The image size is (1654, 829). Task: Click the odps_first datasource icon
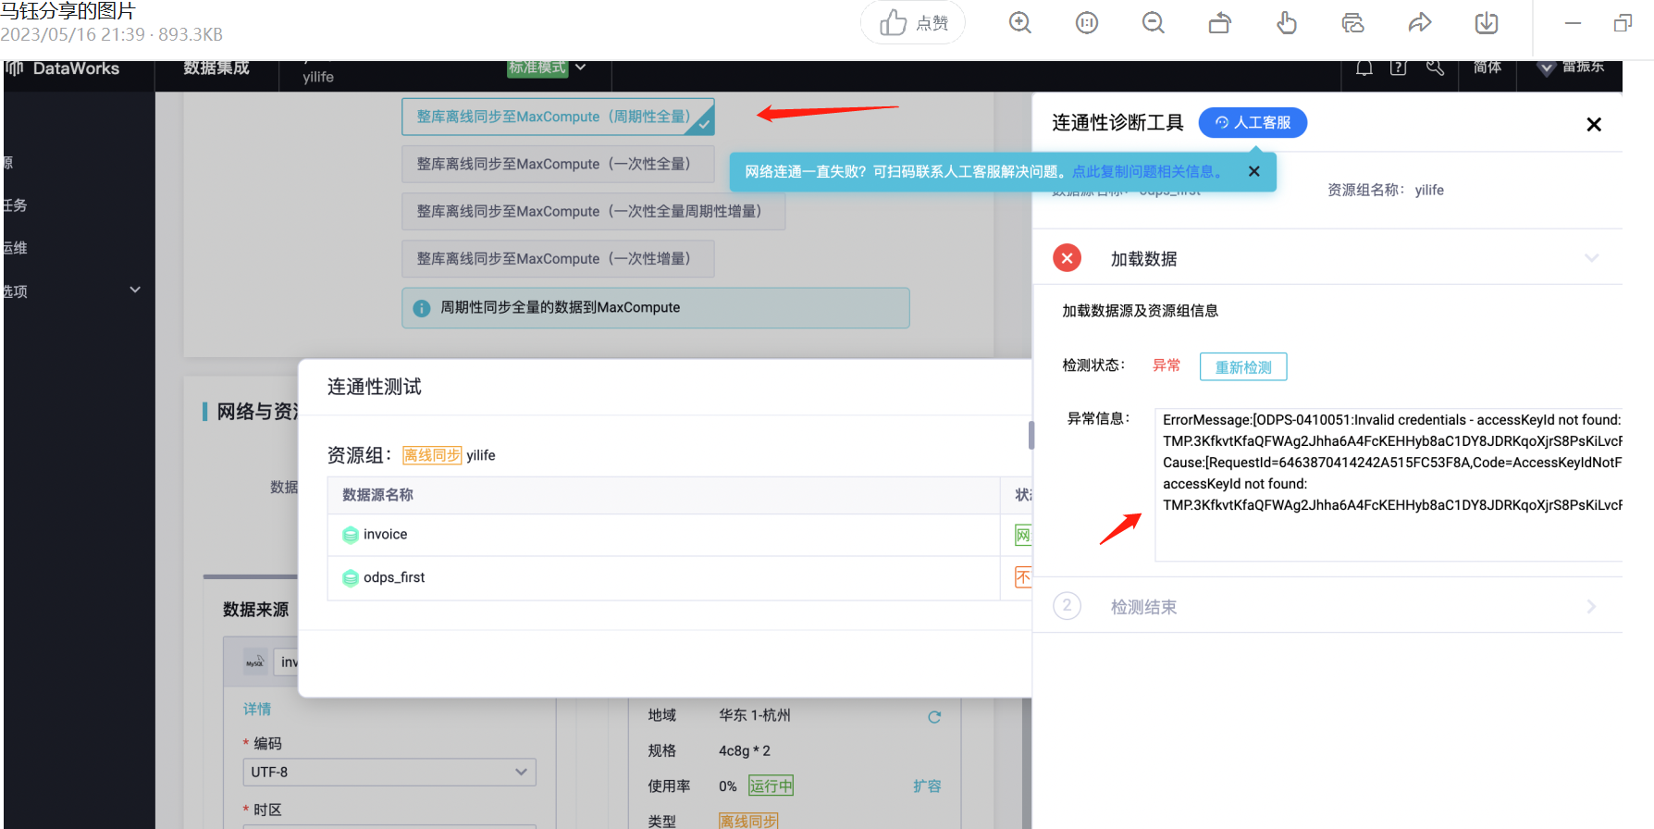(350, 577)
